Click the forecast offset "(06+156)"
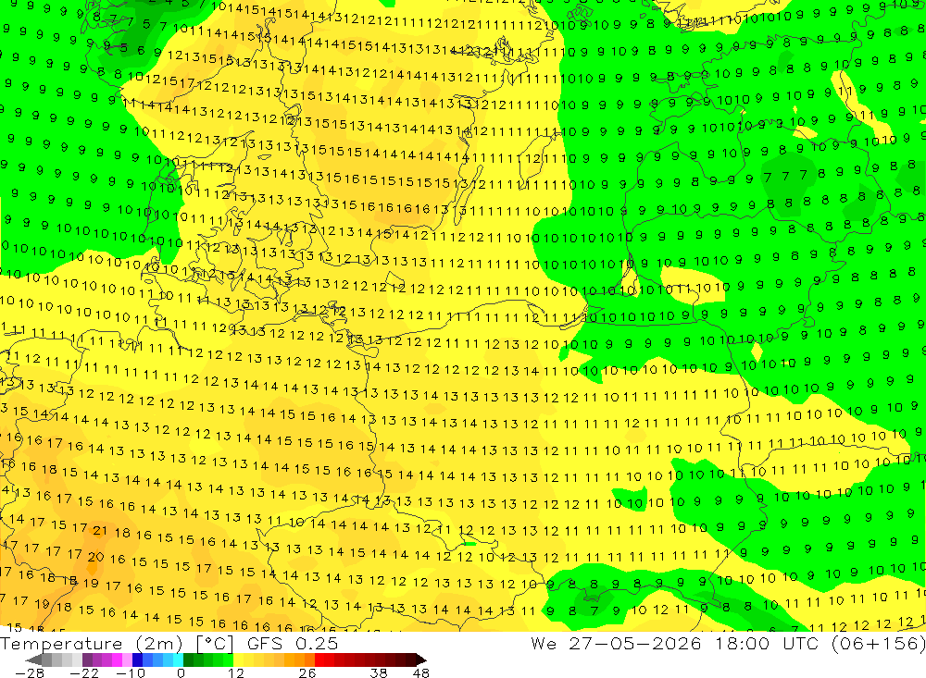The image size is (926, 678). coord(878,643)
